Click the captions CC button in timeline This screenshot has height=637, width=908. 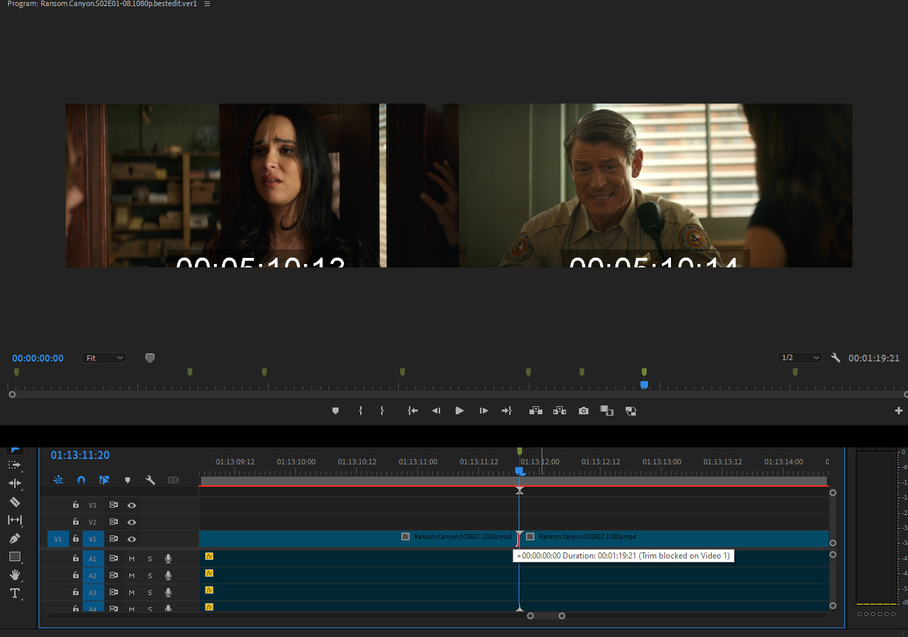coord(173,480)
